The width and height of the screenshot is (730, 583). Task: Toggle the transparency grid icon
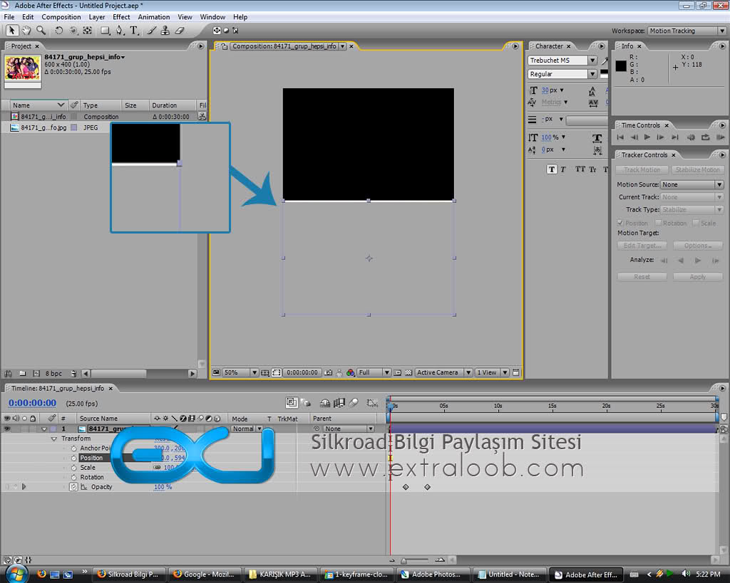pos(408,372)
